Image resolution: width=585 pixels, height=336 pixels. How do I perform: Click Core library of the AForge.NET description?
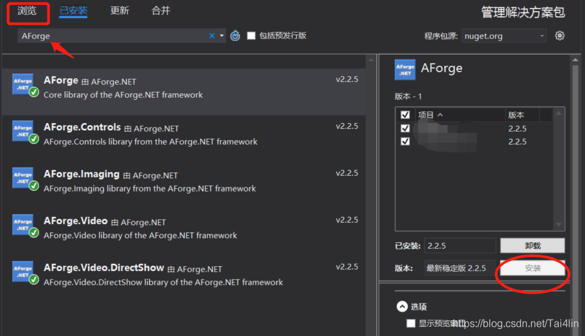[123, 94]
